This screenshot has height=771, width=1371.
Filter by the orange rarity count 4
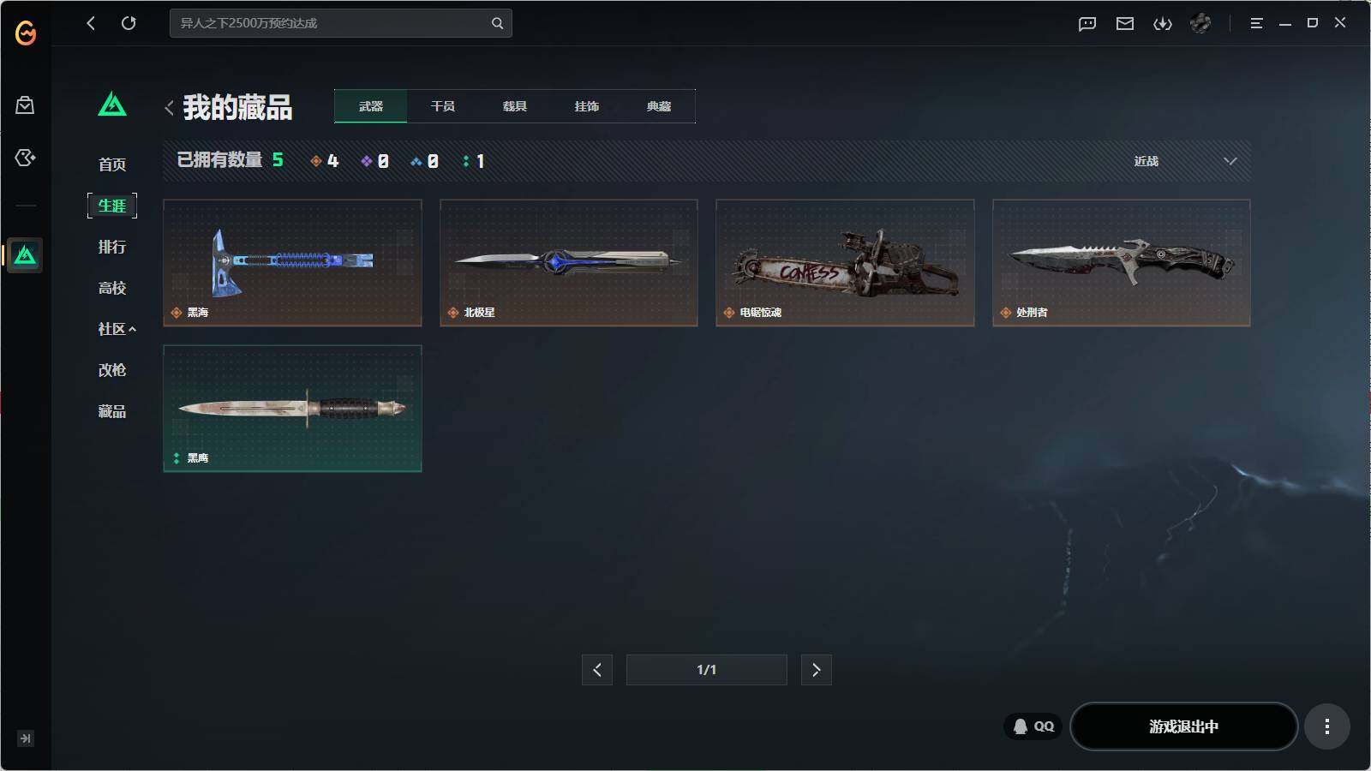325,160
